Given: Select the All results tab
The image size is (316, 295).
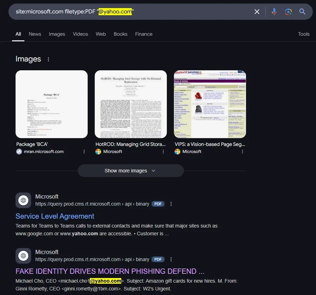Looking at the screenshot, I should [18, 34].
